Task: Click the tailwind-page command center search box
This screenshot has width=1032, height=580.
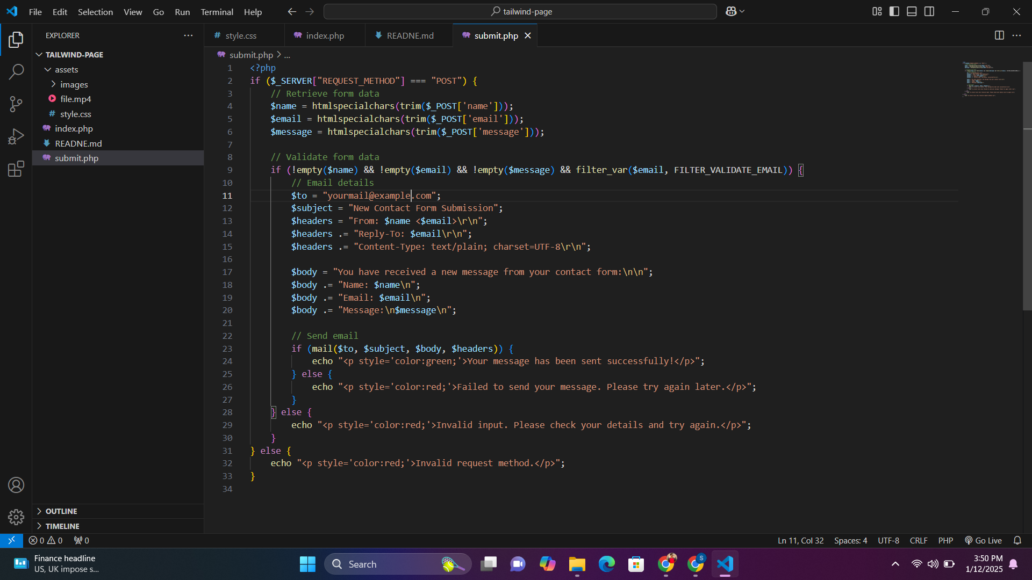Action: coord(520,11)
